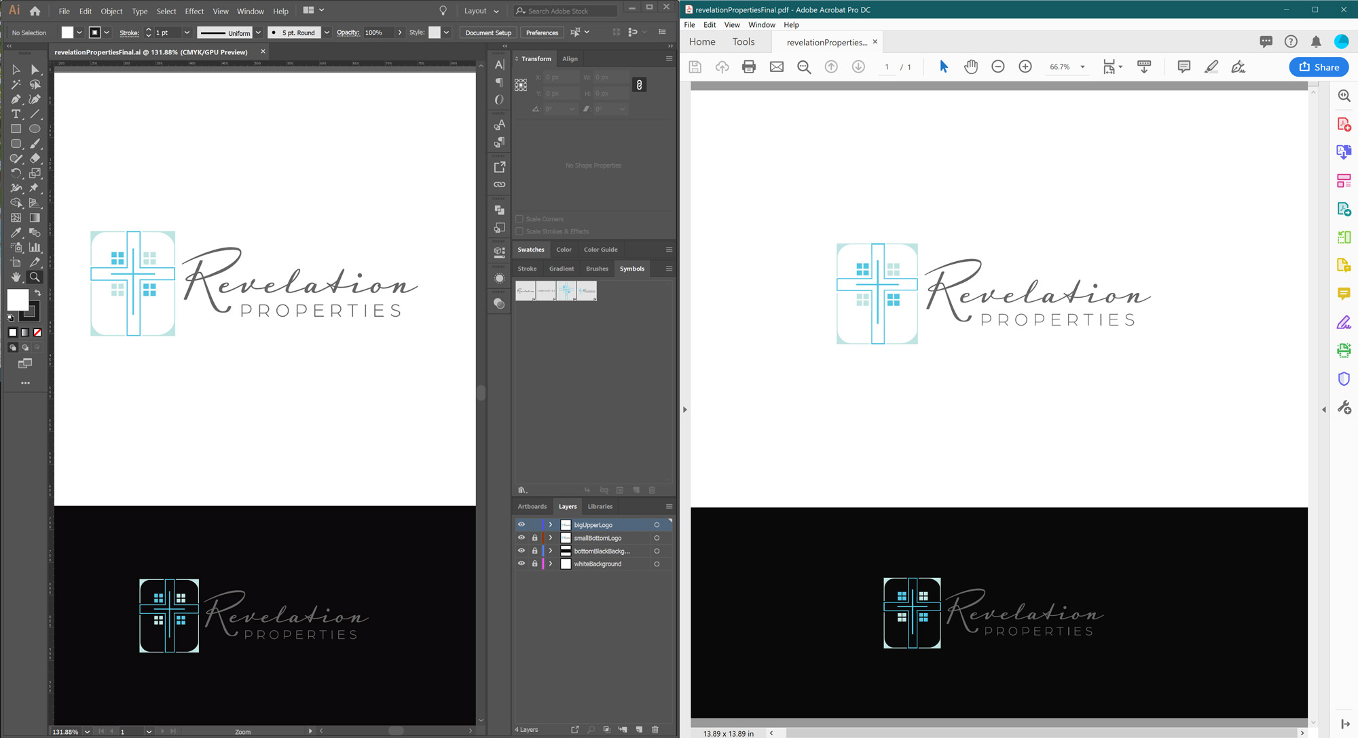Select the Ellipse tool
The image size is (1358, 738).
point(35,129)
